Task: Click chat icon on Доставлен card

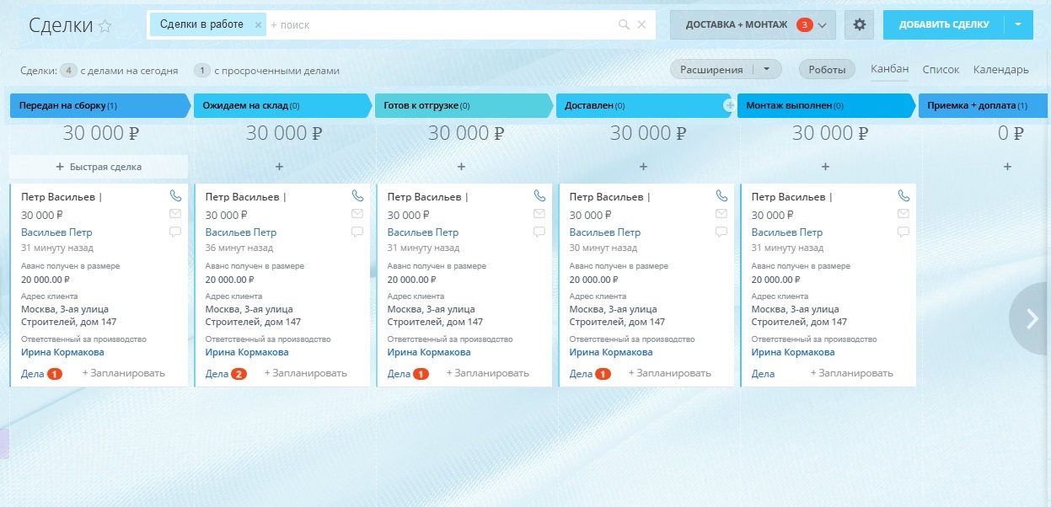Action: 721,232
